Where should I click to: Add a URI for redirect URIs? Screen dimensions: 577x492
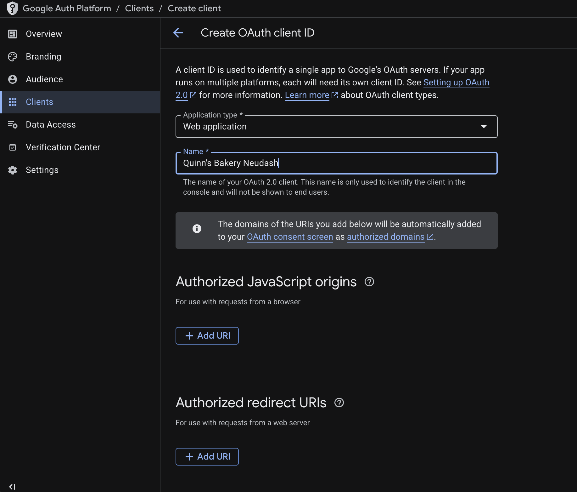[x=207, y=456]
